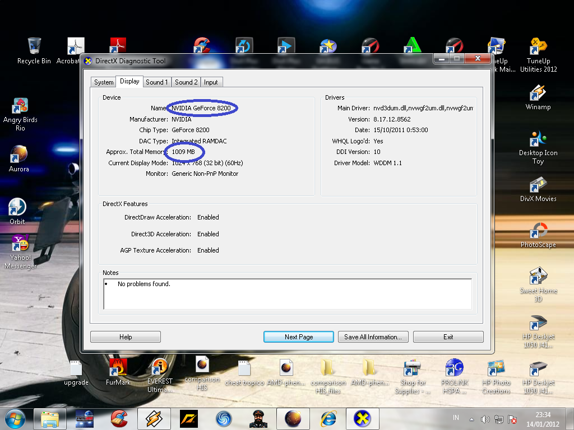The height and width of the screenshot is (430, 574).
Task: Open the Sound 2 tab
Action: pos(186,82)
